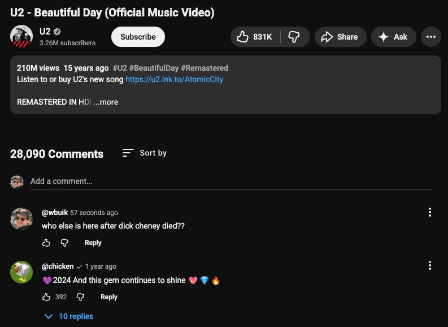Open the u2.lnk.to/AtomicCity link
The height and width of the screenshot is (327, 448).
[x=174, y=79]
